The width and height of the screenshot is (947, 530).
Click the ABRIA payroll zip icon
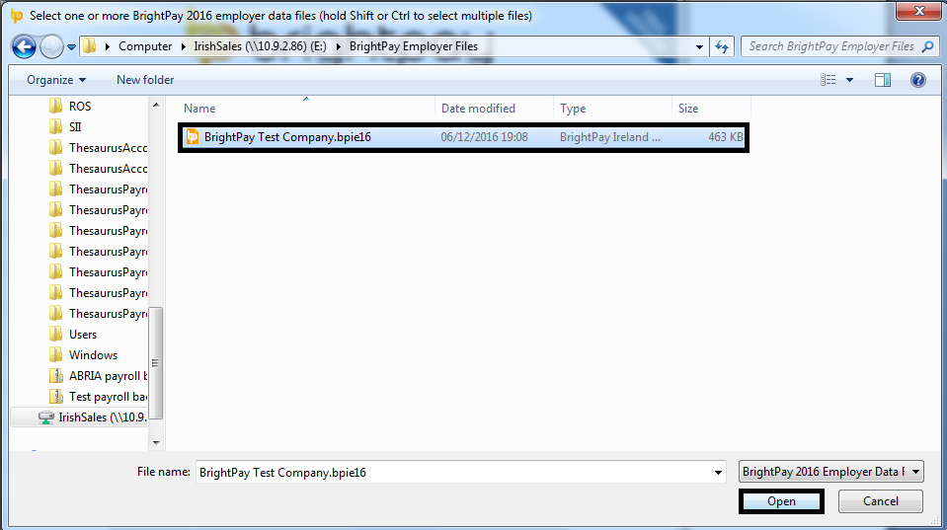point(55,376)
